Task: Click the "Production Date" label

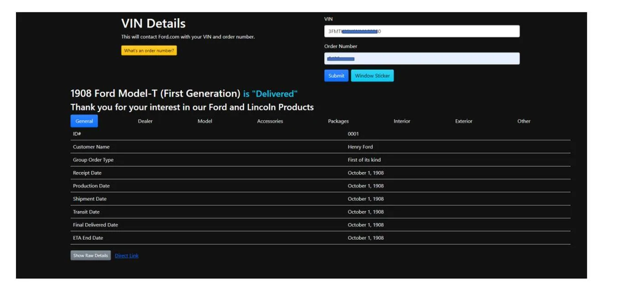Action: (92, 186)
